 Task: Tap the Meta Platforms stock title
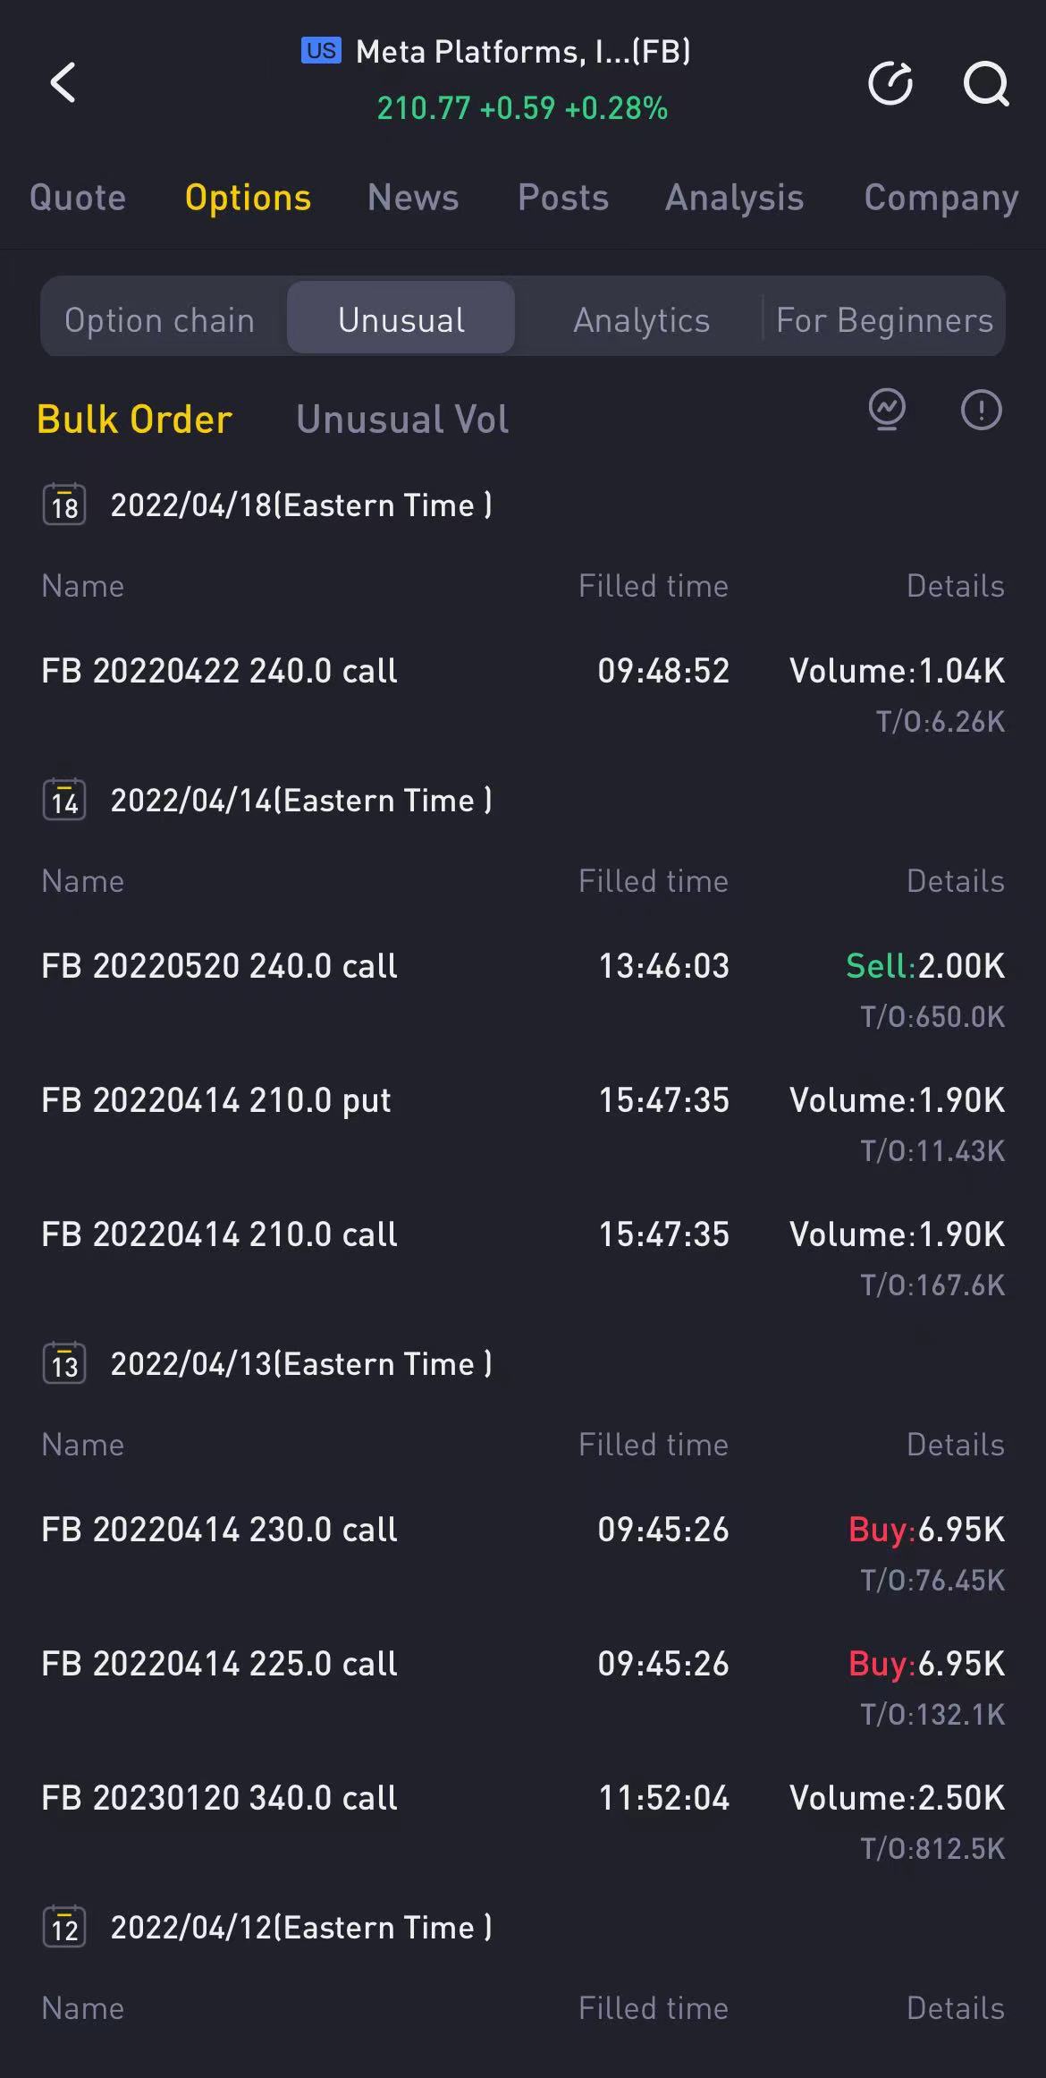point(522,53)
